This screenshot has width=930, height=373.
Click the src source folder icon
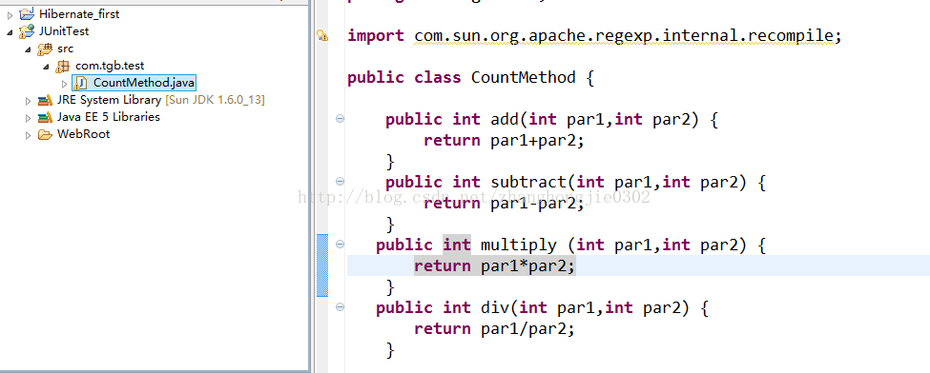(x=45, y=49)
